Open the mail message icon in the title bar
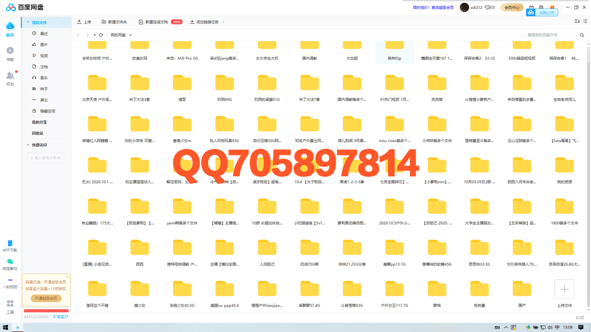Image resolution: width=591 pixels, height=332 pixels. [531, 7]
